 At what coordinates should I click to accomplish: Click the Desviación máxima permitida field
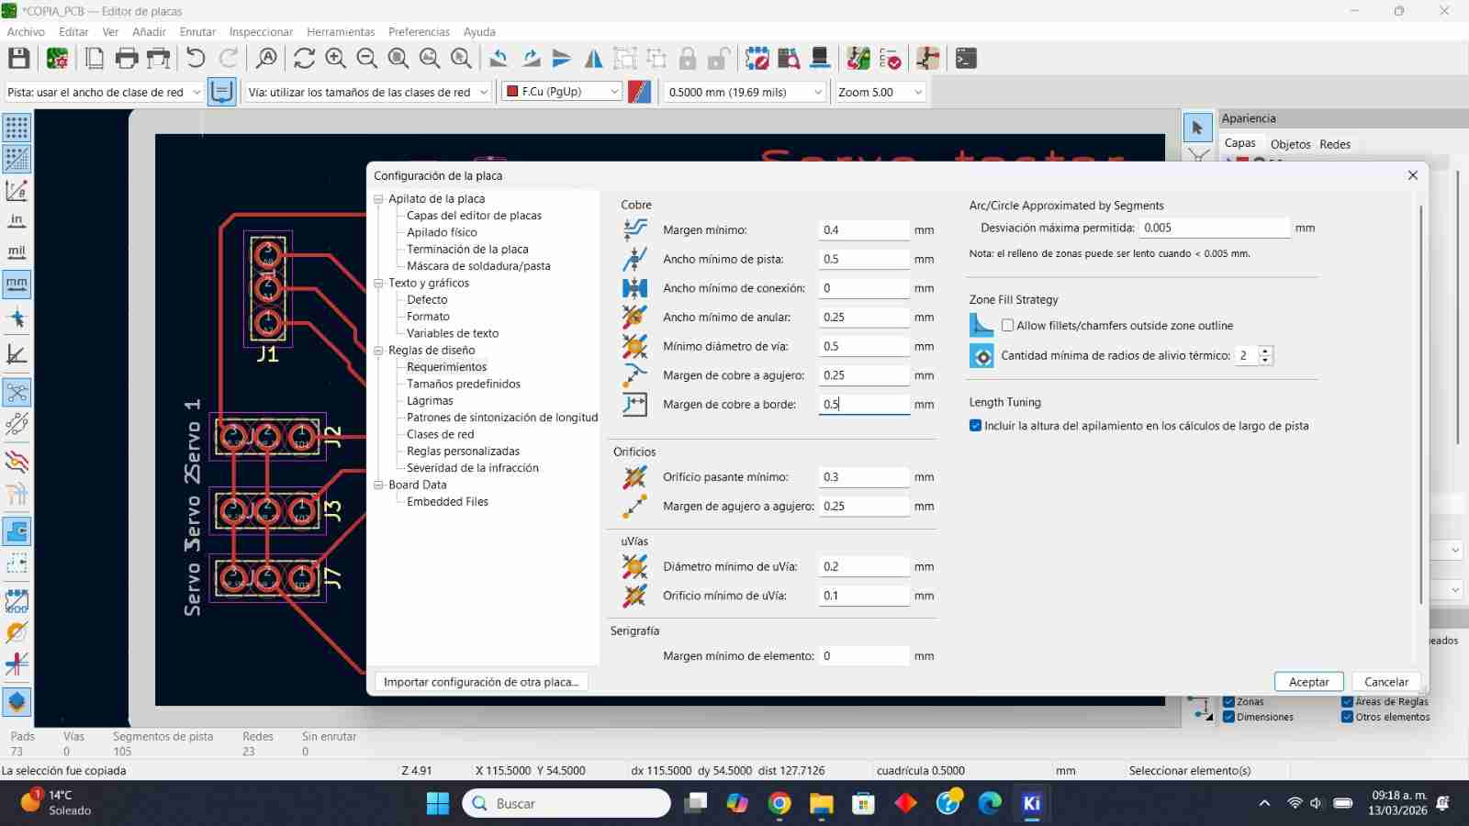(1215, 228)
